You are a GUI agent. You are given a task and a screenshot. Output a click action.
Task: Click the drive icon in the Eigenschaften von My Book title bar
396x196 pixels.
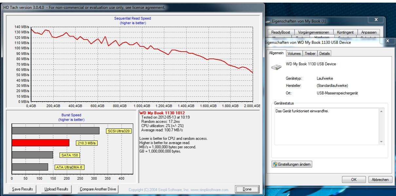268,21
